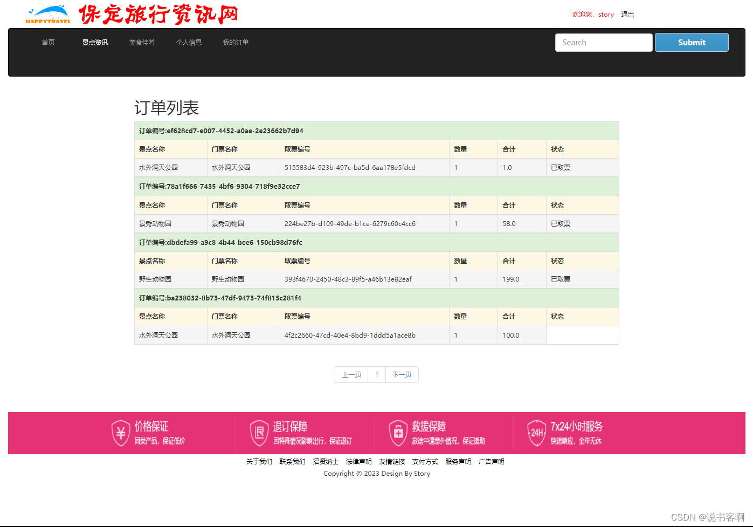Click ticket code 4f2c2660-47cd-40e4-8bd9-1ddd5a1ace8b
This screenshot has height=527, width=753.
[350, 336]
